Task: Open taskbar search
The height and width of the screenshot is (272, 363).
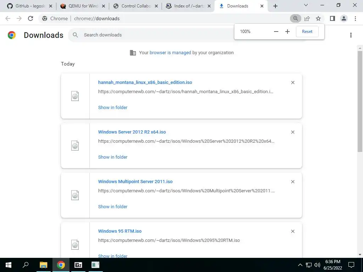Action: (x=26, y=265)
